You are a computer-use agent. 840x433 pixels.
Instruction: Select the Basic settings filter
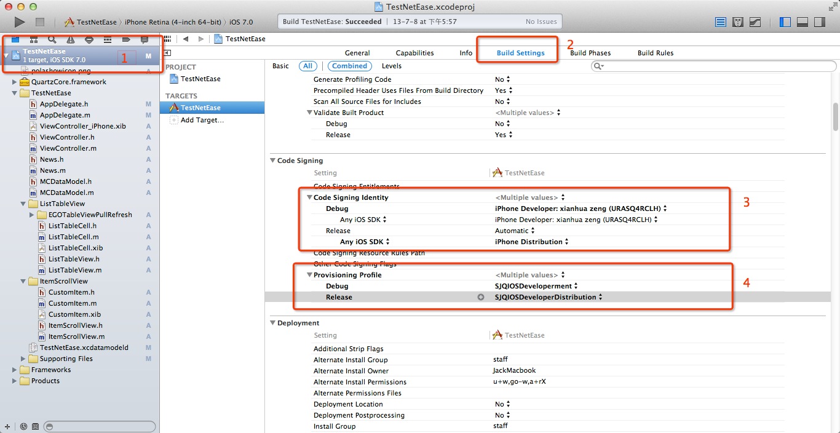pos(280,66)
